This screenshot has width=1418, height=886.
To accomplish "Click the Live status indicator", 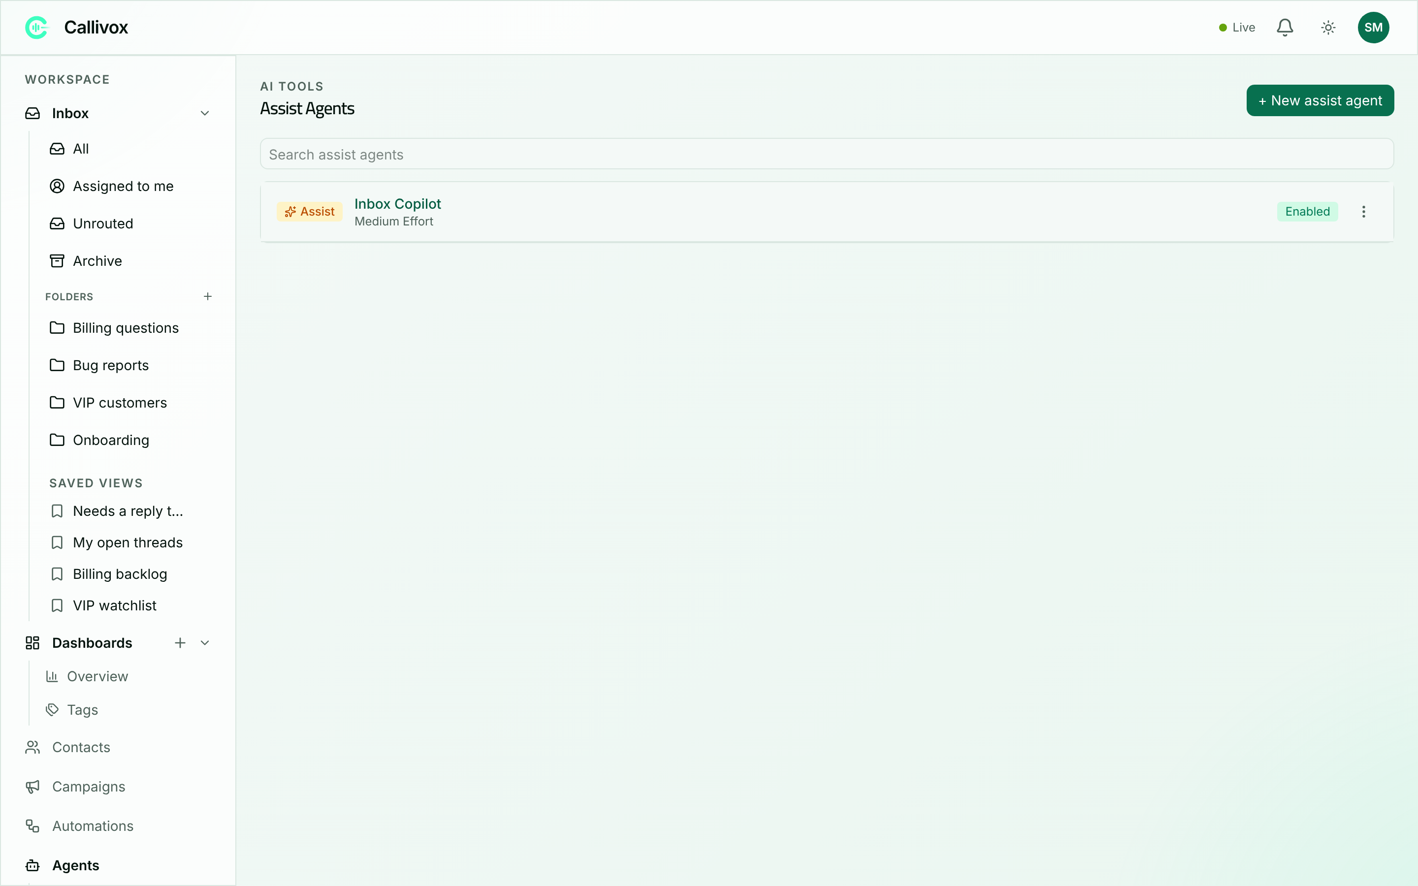I will tap(1236, 28).
